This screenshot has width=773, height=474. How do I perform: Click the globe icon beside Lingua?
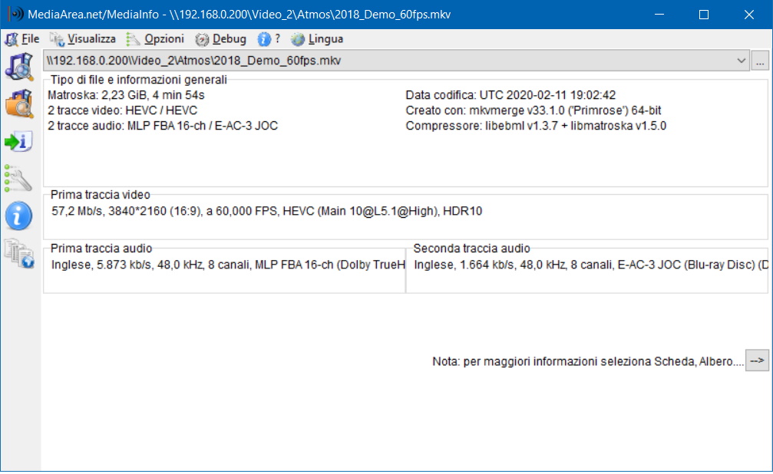pyautogui.click(x=297, y=39)
